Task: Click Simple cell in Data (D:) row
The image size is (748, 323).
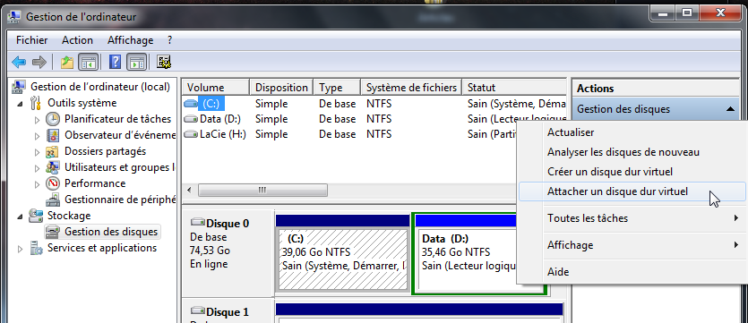Action: (271, 119)
